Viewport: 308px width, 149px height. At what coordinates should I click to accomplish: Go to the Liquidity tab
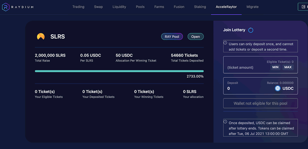[119, 7]
